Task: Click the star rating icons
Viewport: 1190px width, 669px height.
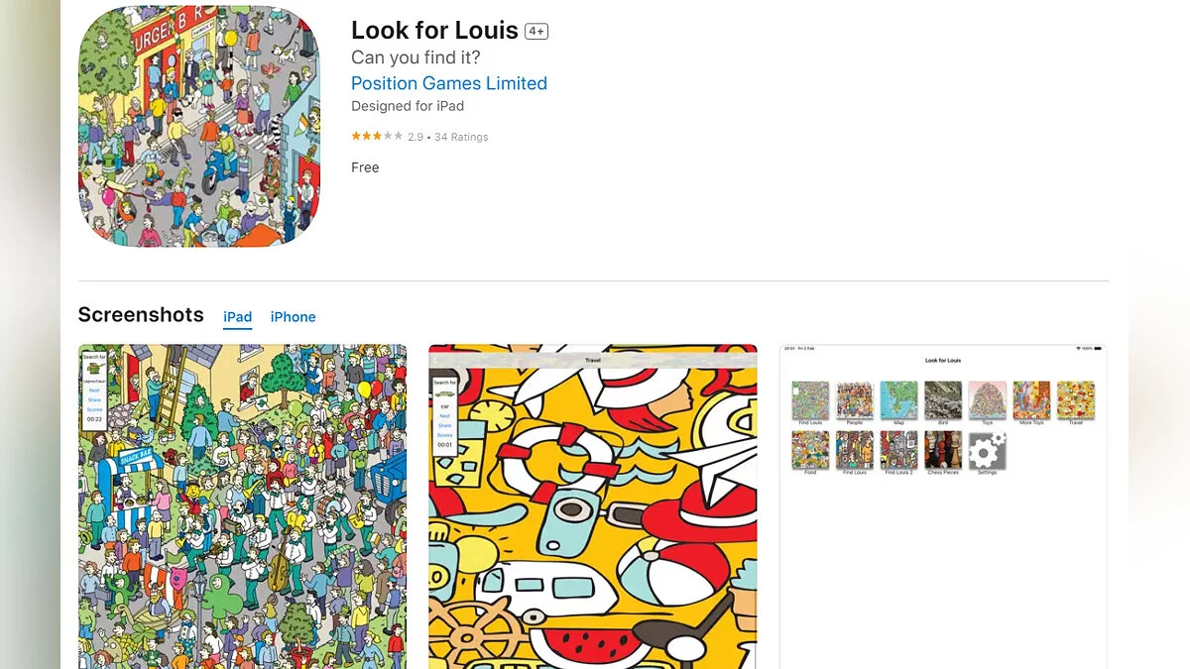Action: (377, 137)
